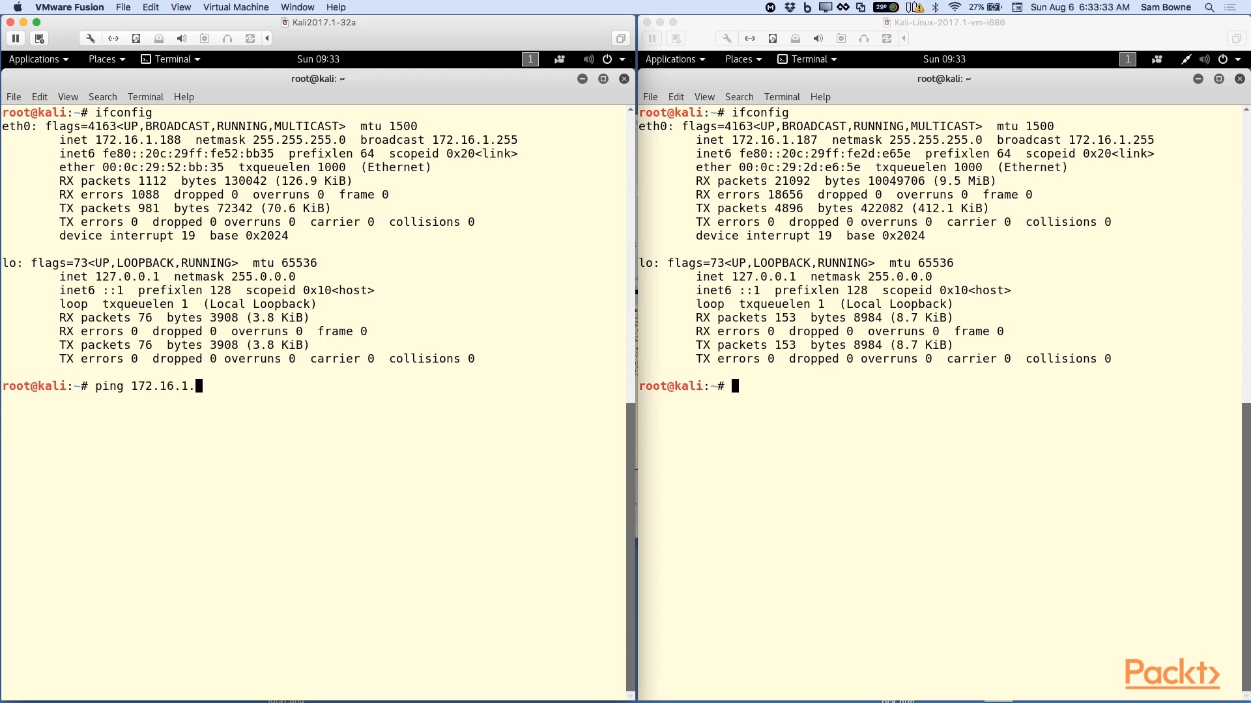This screenshot has height=703, width=1251.
Task: Click sound card icon in Kali-Linux-2017.1-vm-i686 toolbar
Action: (818, 38)
